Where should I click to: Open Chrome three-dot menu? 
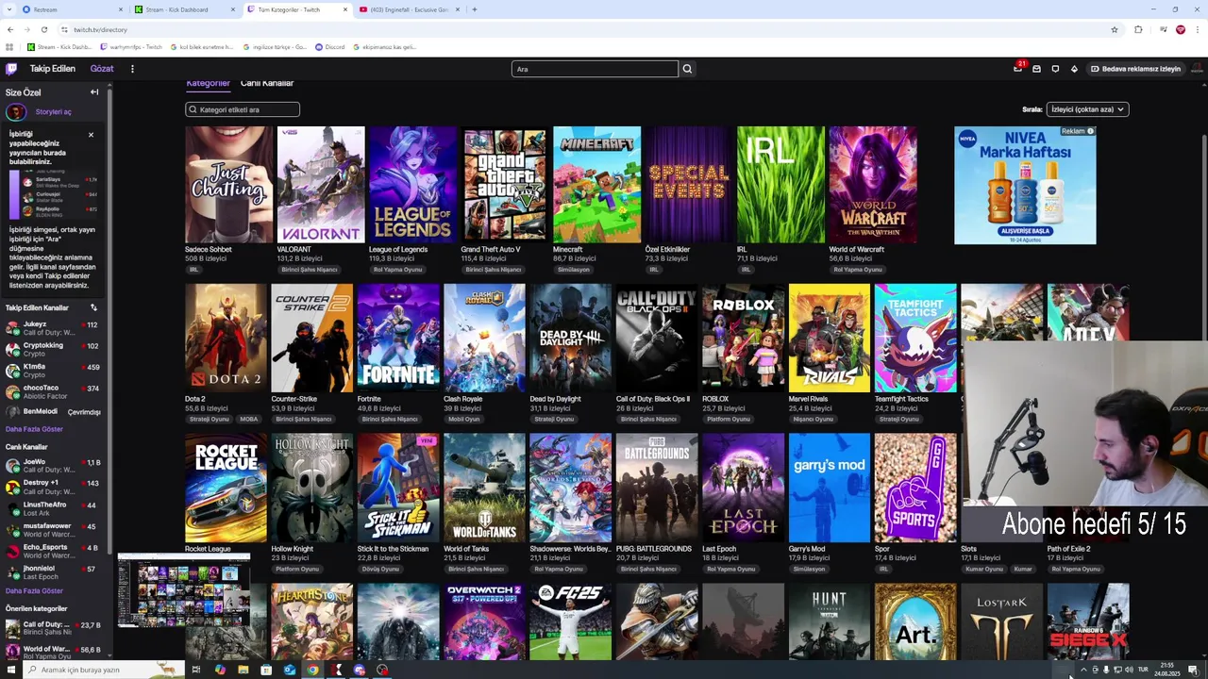(1198, 29)
